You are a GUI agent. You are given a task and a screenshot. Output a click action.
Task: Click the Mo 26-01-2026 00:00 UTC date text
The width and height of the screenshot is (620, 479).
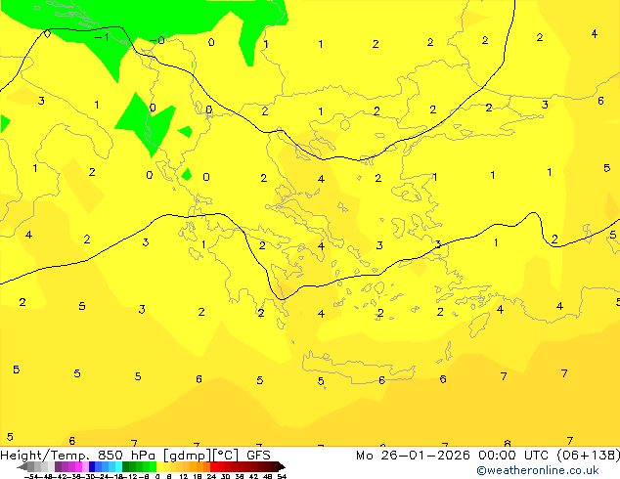[x=453, y=455]
